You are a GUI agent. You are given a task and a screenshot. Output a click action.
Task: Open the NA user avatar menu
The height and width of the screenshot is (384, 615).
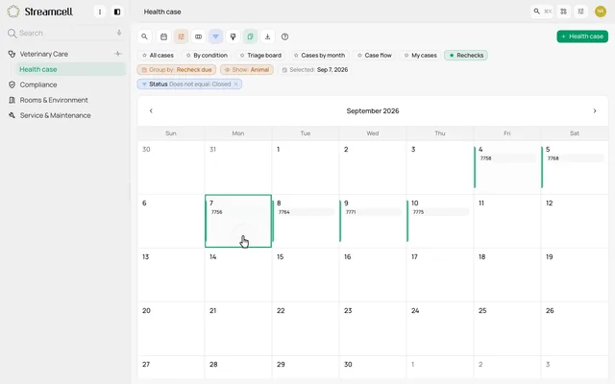600,12
